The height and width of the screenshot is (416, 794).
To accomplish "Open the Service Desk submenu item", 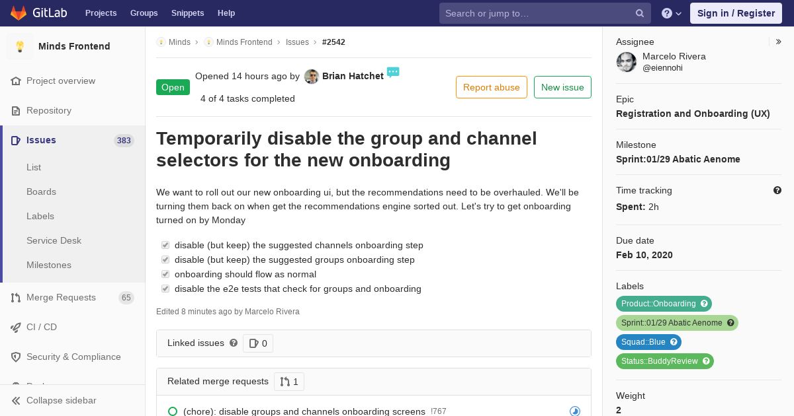I will [x=54, y=240].
